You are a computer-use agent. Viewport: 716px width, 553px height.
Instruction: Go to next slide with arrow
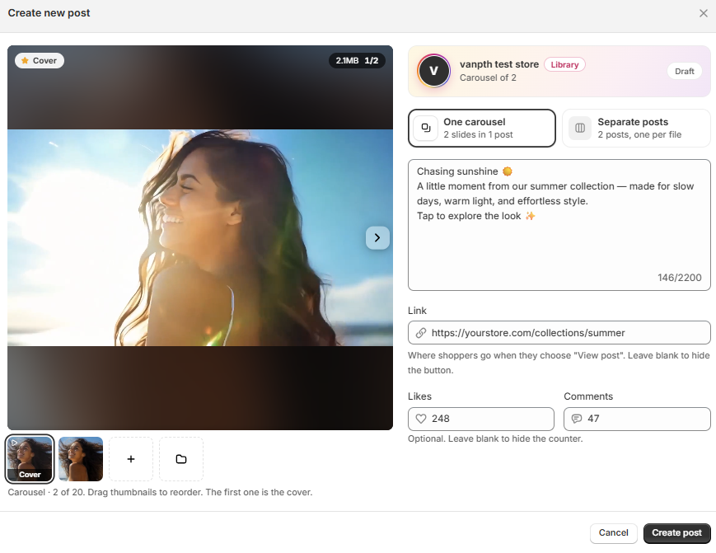coord(377,237)
